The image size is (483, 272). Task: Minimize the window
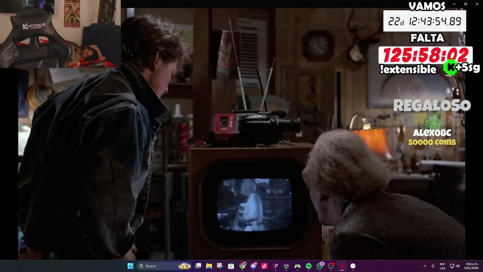coord(454,4)
